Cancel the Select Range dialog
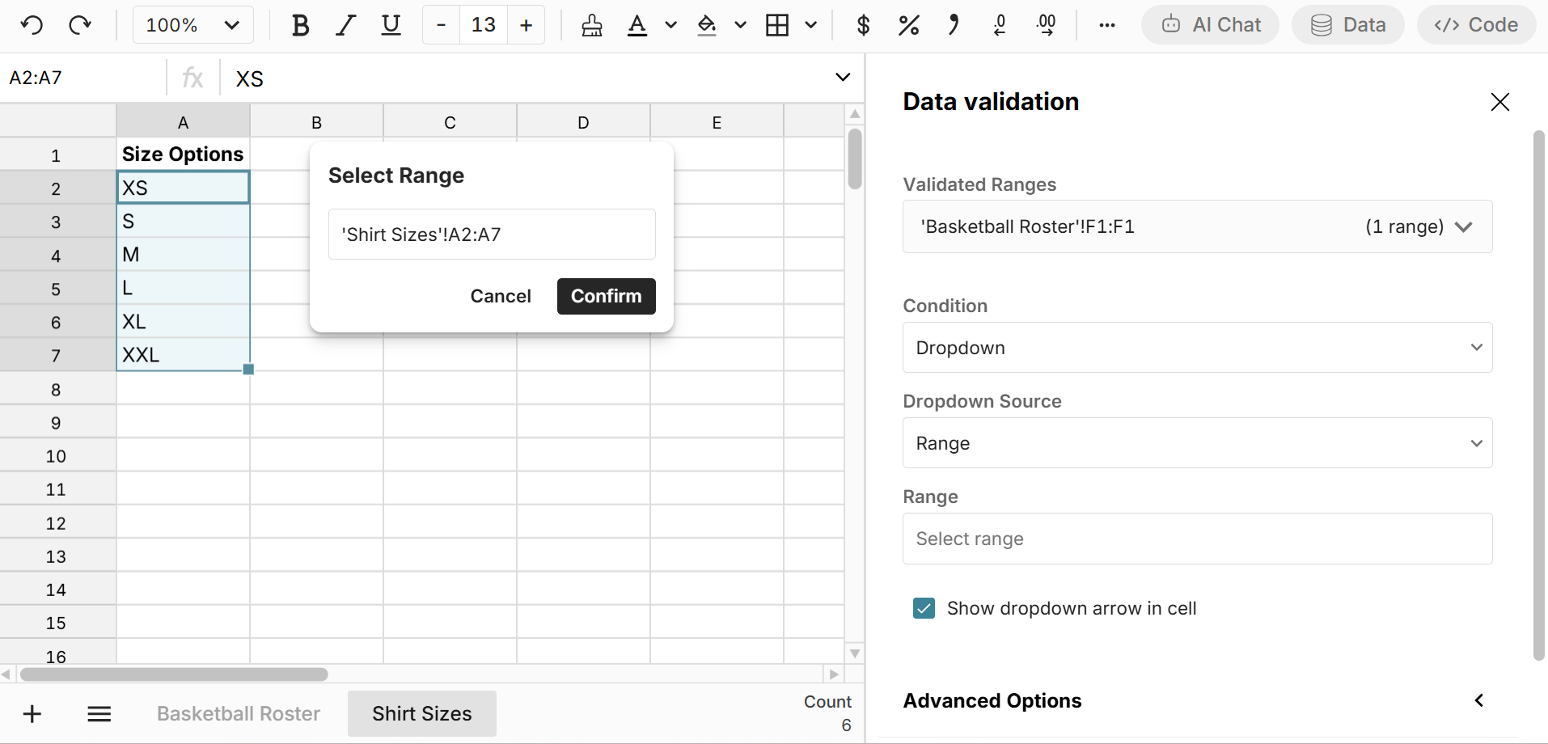 (x=500, y=296)
